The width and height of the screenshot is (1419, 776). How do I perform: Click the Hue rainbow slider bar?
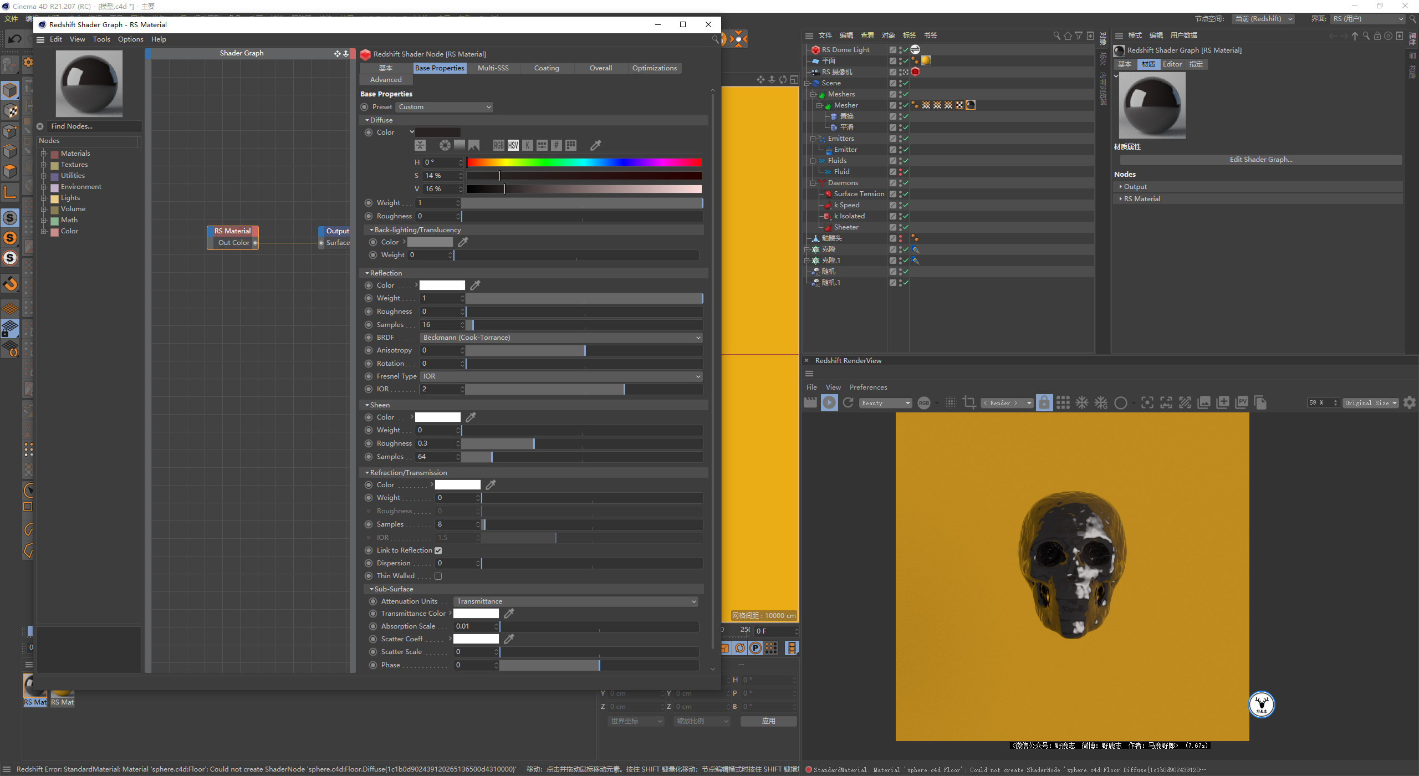[x=584, y=162]
